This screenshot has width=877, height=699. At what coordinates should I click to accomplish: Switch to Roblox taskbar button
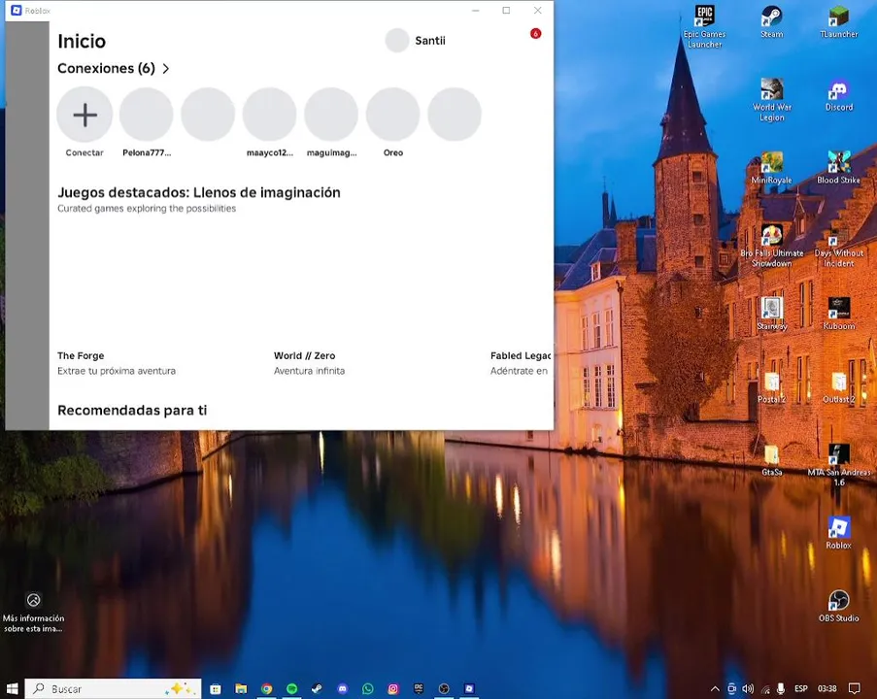coord(469,688)
